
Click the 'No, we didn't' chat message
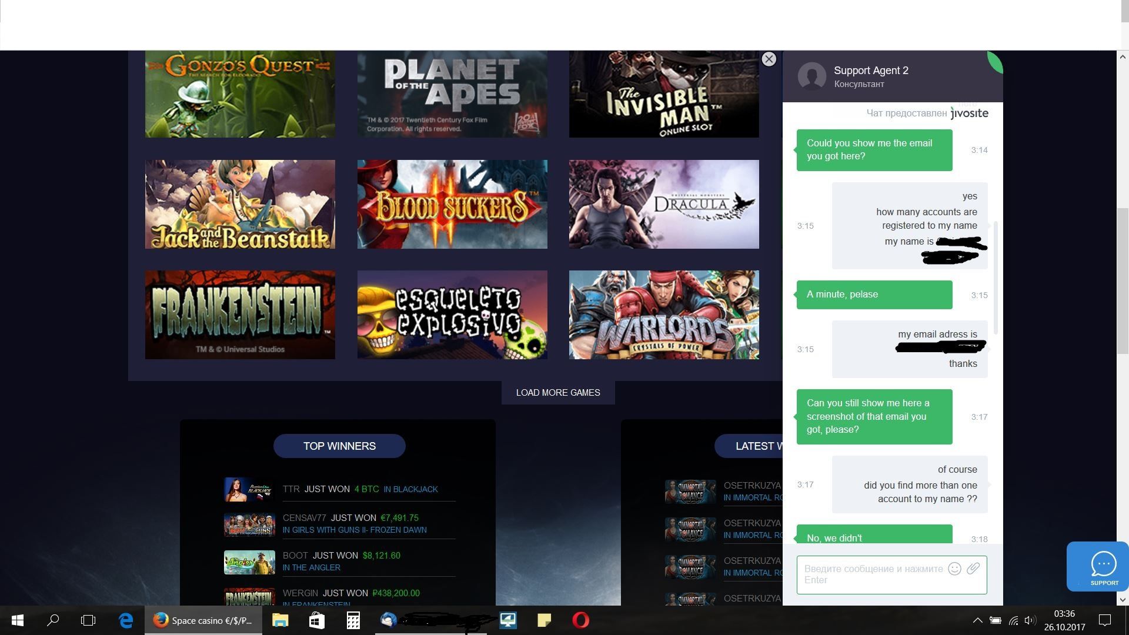click(x=874, y=534)
